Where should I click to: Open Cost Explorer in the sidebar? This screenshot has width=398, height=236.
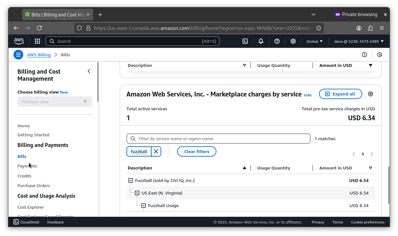(31, 207)
